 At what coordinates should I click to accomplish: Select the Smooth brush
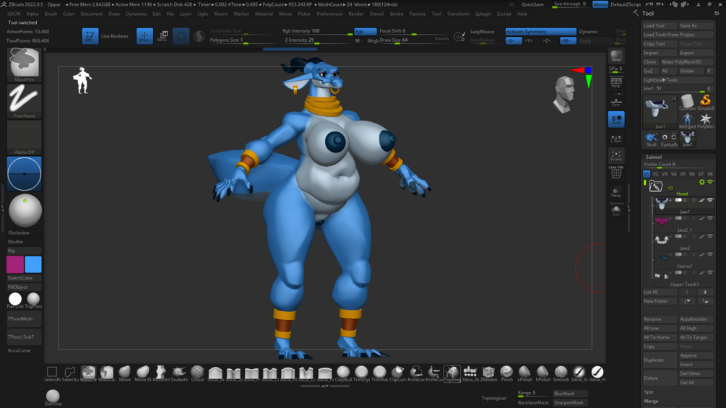pos(561,373)
